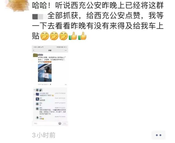Tap speech-bubble comment icon in embedded screenshot
This screenshot has width=175, height=143.
pyautogui.click(x=34, y=94)
